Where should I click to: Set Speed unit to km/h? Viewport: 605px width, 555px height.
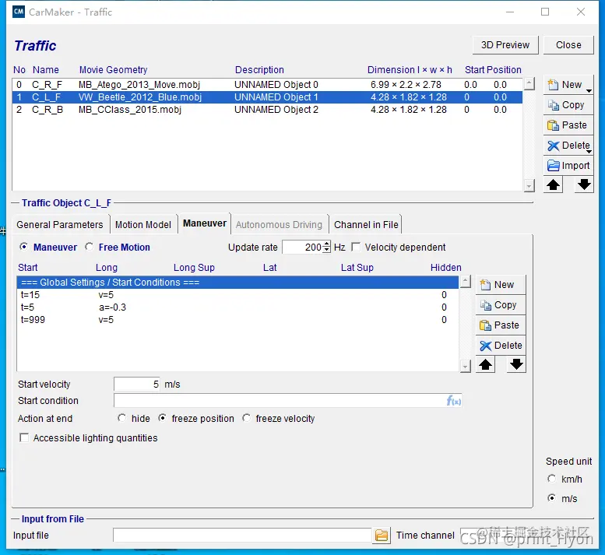pos(552,479)
